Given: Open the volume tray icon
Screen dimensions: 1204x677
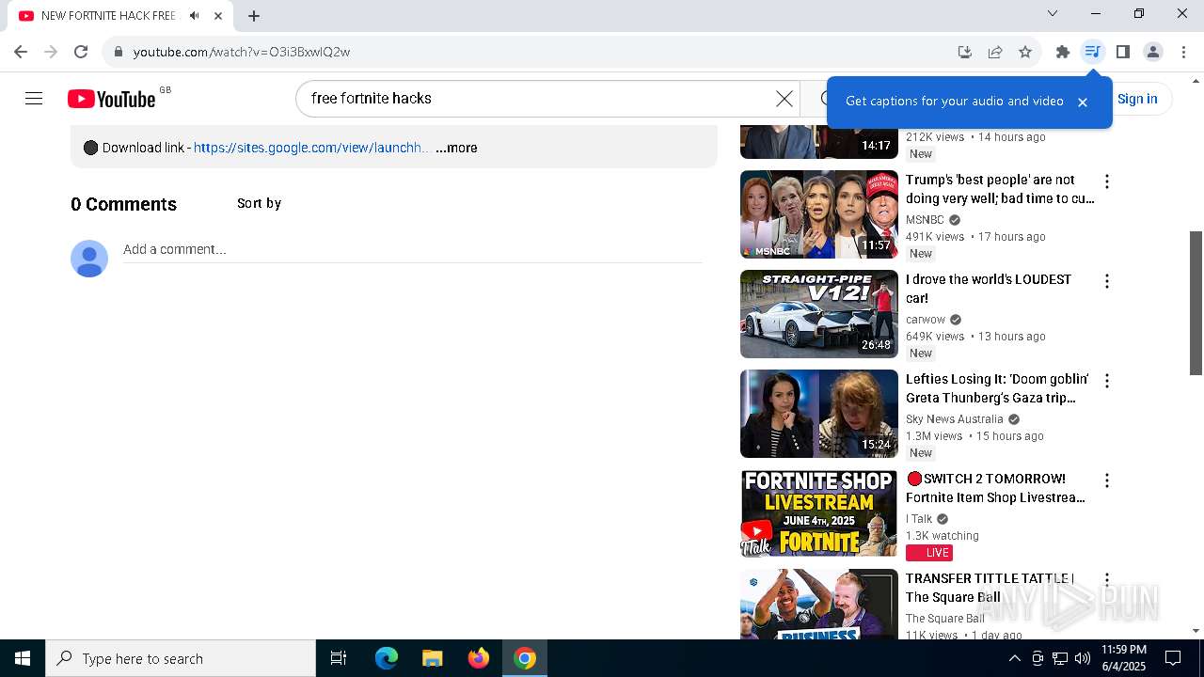Looking at the screenshot, I should pos(1083,658).
